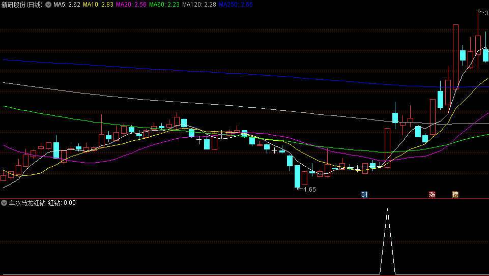The image size is (489, 276).
Task: Click the 新研股份(日线) stock title
Action: (22, 5)
